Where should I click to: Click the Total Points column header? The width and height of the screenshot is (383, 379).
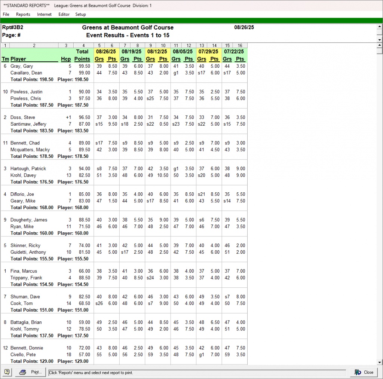[82, 55]
